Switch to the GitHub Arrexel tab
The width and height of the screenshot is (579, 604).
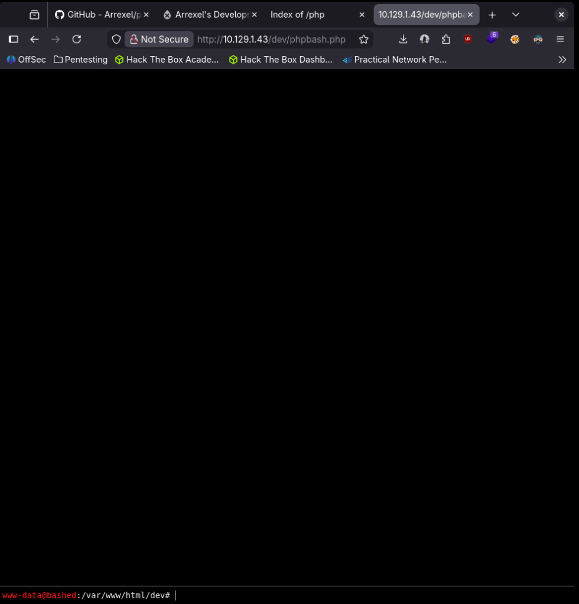pos(97,15)
